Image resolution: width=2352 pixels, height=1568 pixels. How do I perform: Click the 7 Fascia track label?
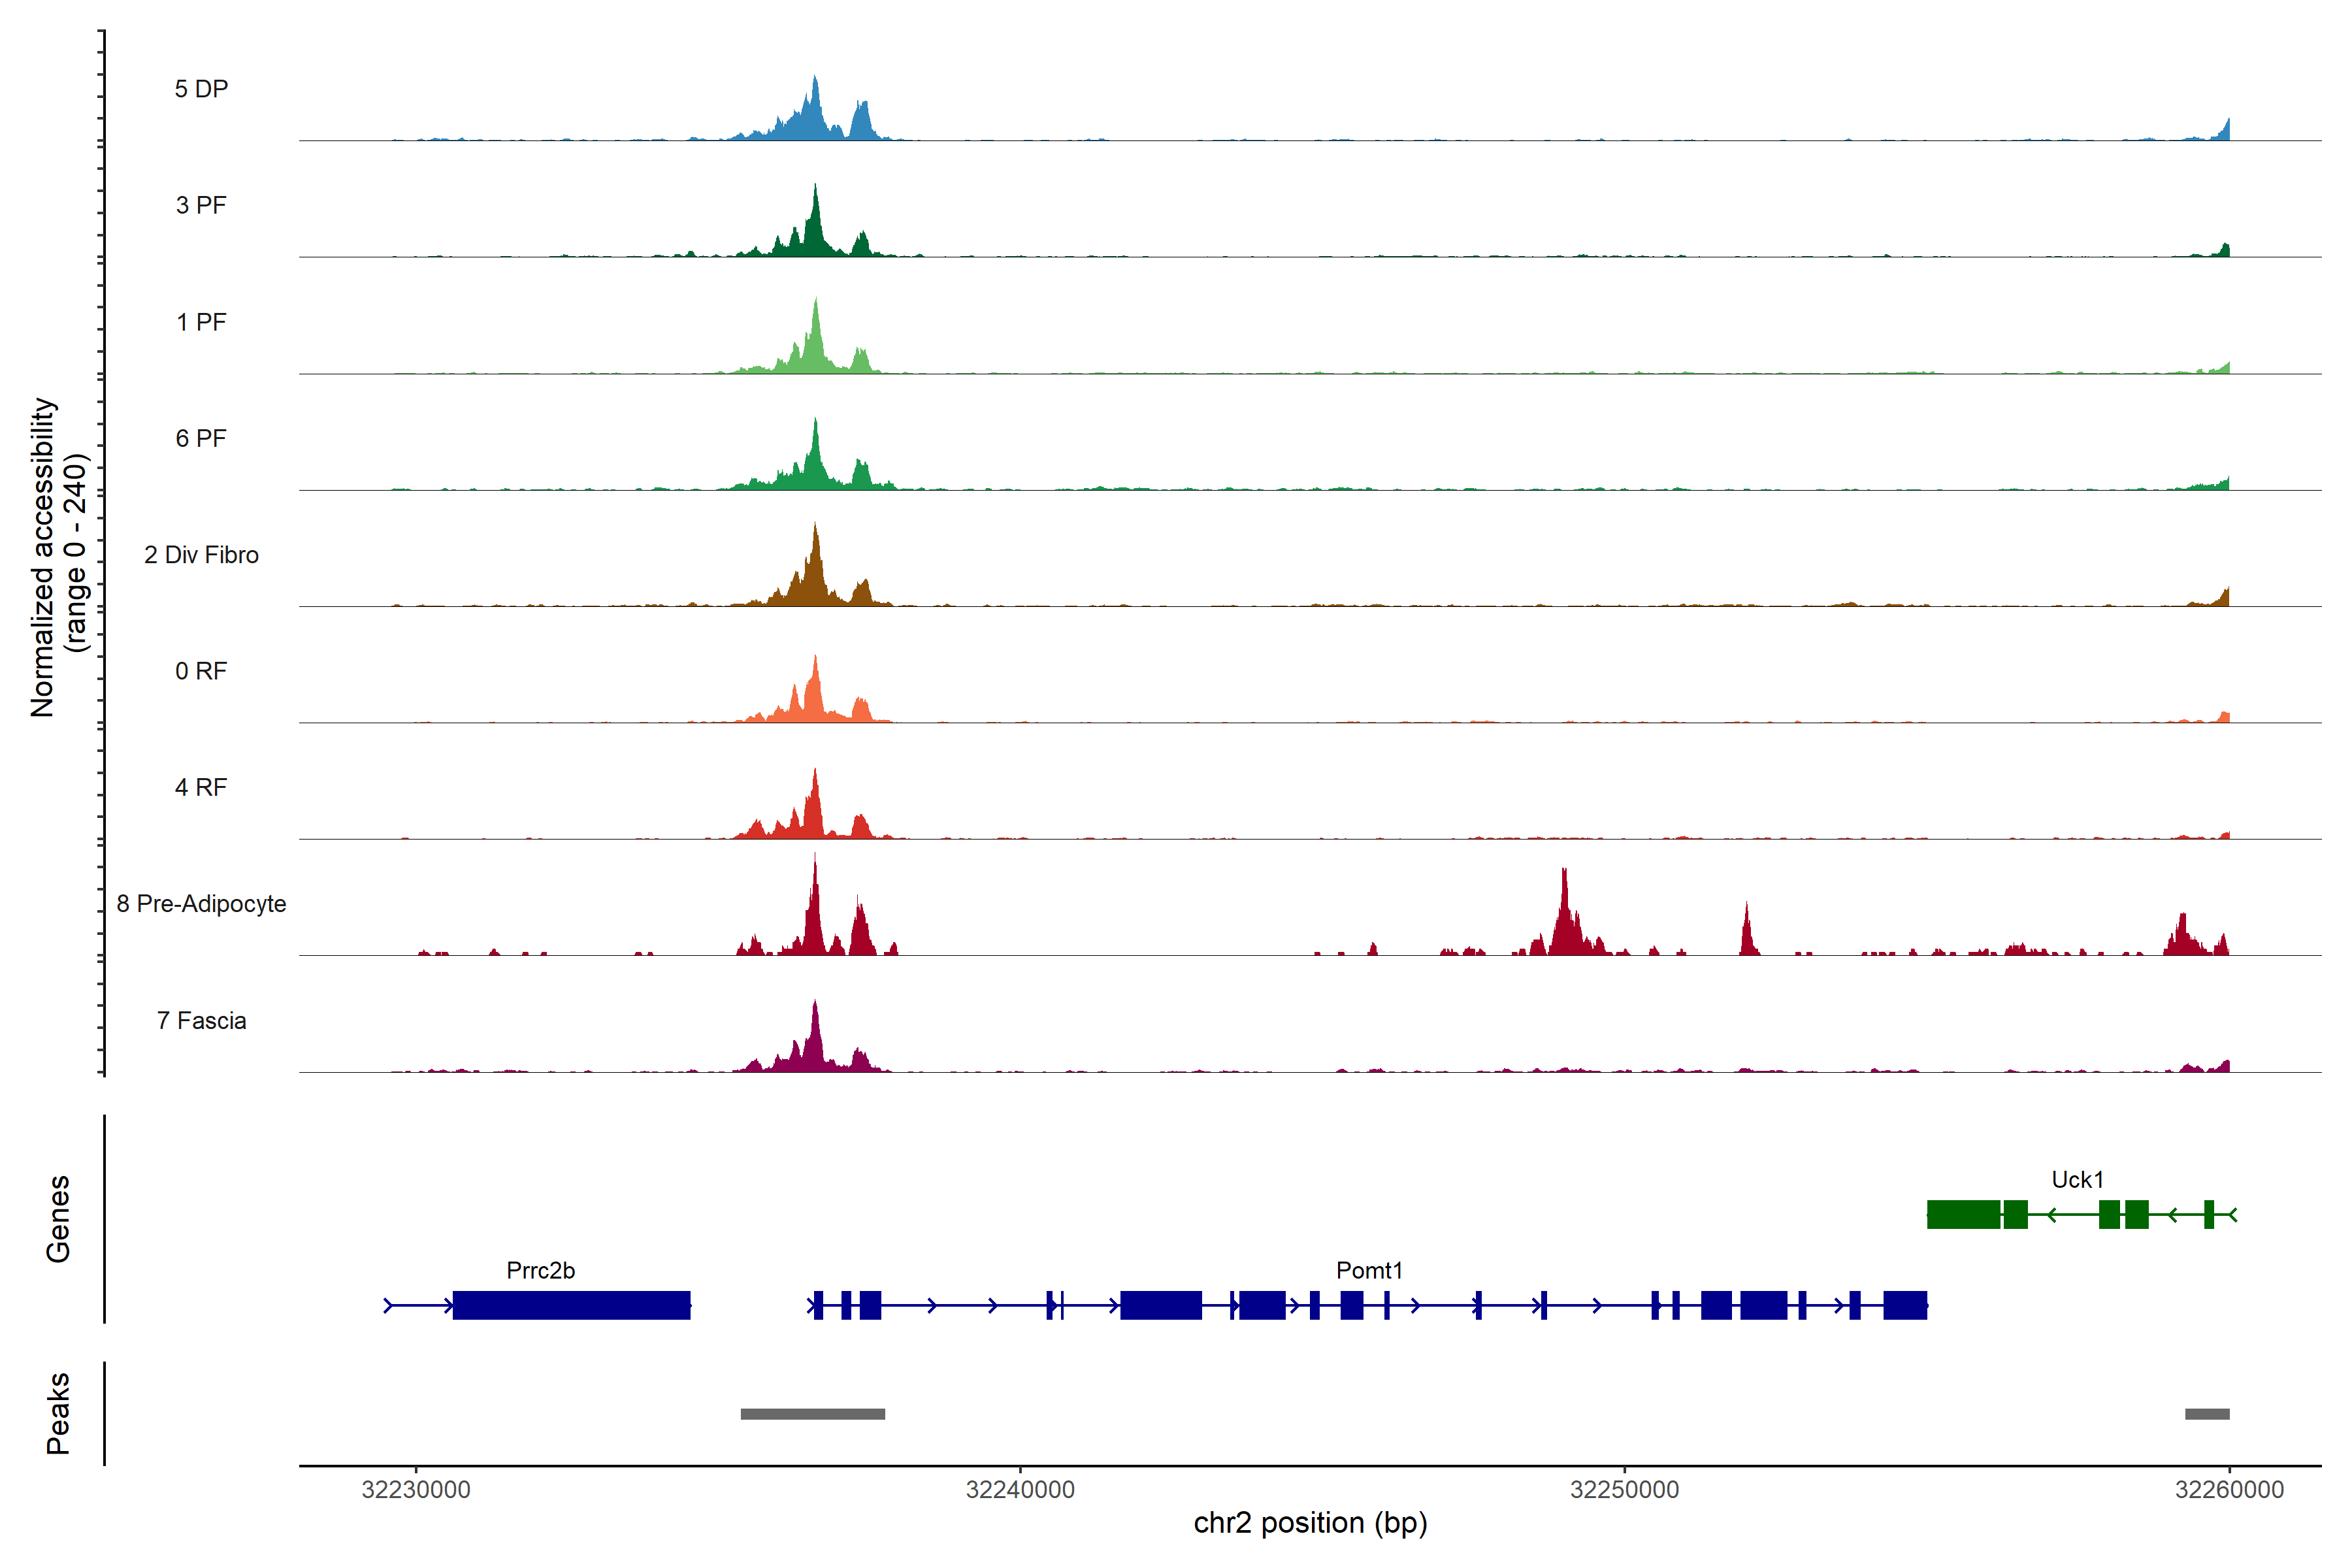coord(201,1020)
